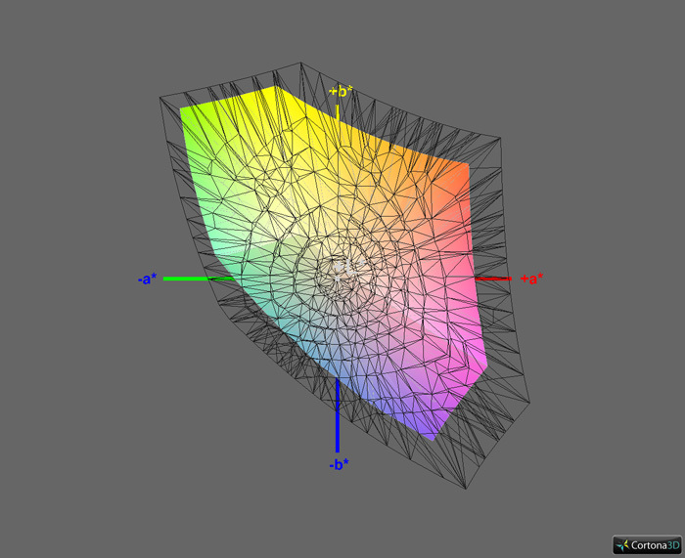Click the +b* axis label
Viewport: 685px width, 558px height.
click(x=341, y=92)
